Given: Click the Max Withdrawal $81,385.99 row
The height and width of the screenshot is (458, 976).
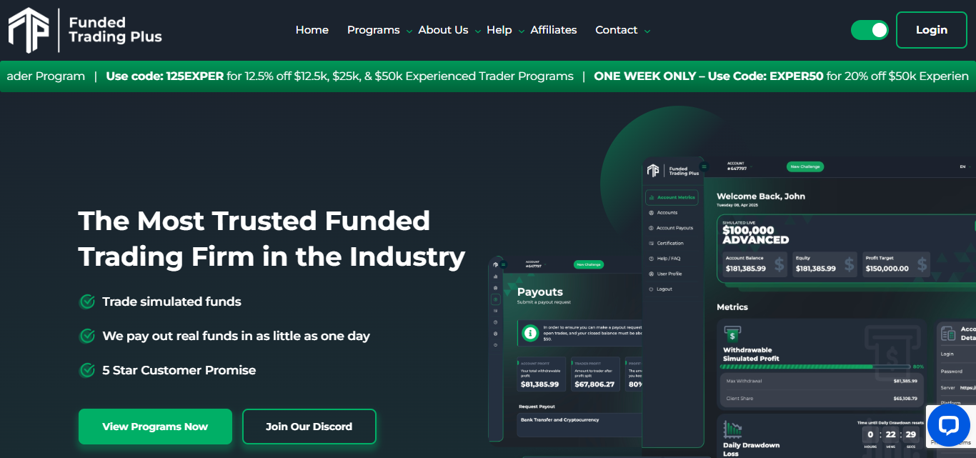Looking at the screenshot, I should 822,381.
